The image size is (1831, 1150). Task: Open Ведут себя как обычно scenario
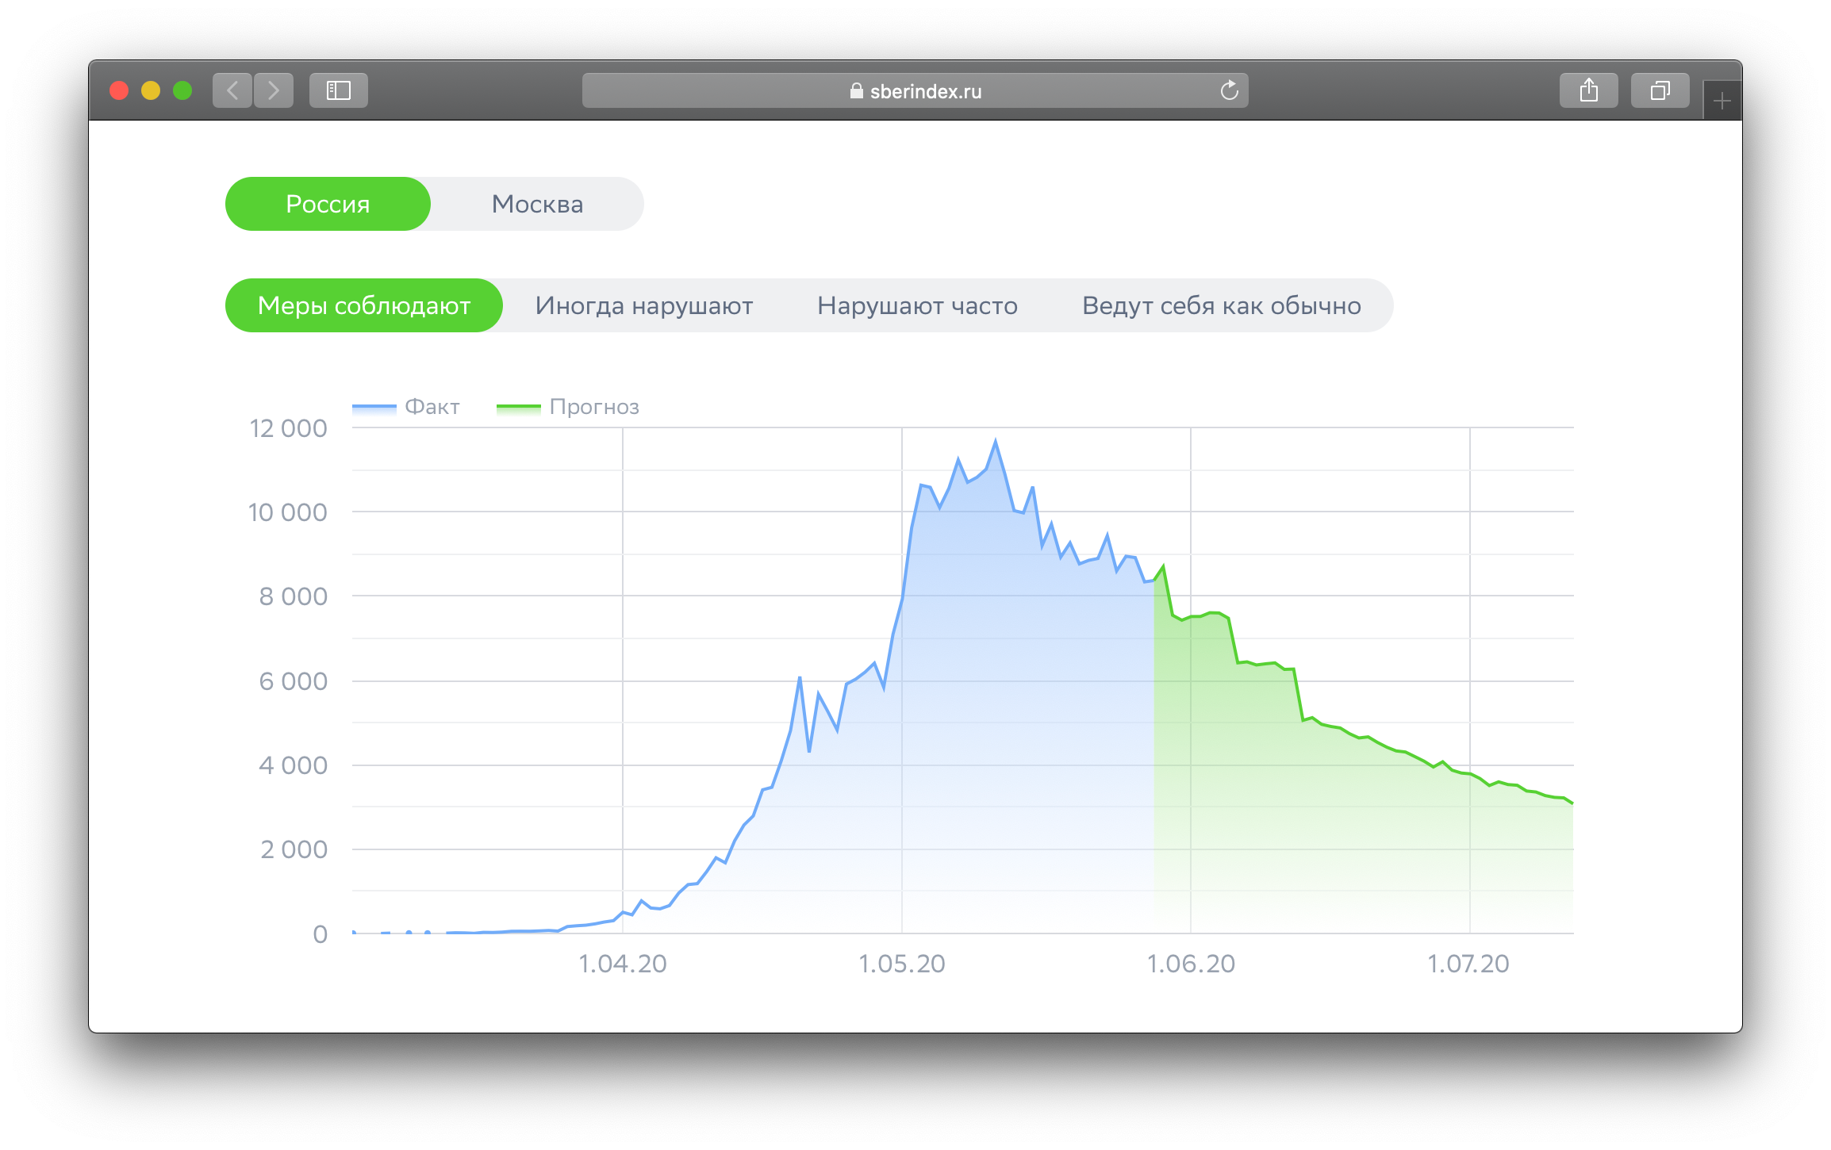point(1221,305)
